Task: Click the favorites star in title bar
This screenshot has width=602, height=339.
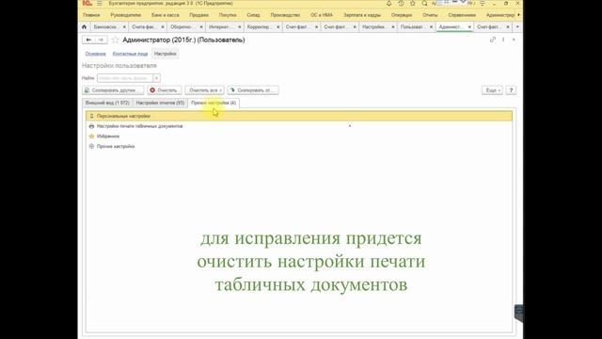Action: pyautogui.click(x=413, y=4)
